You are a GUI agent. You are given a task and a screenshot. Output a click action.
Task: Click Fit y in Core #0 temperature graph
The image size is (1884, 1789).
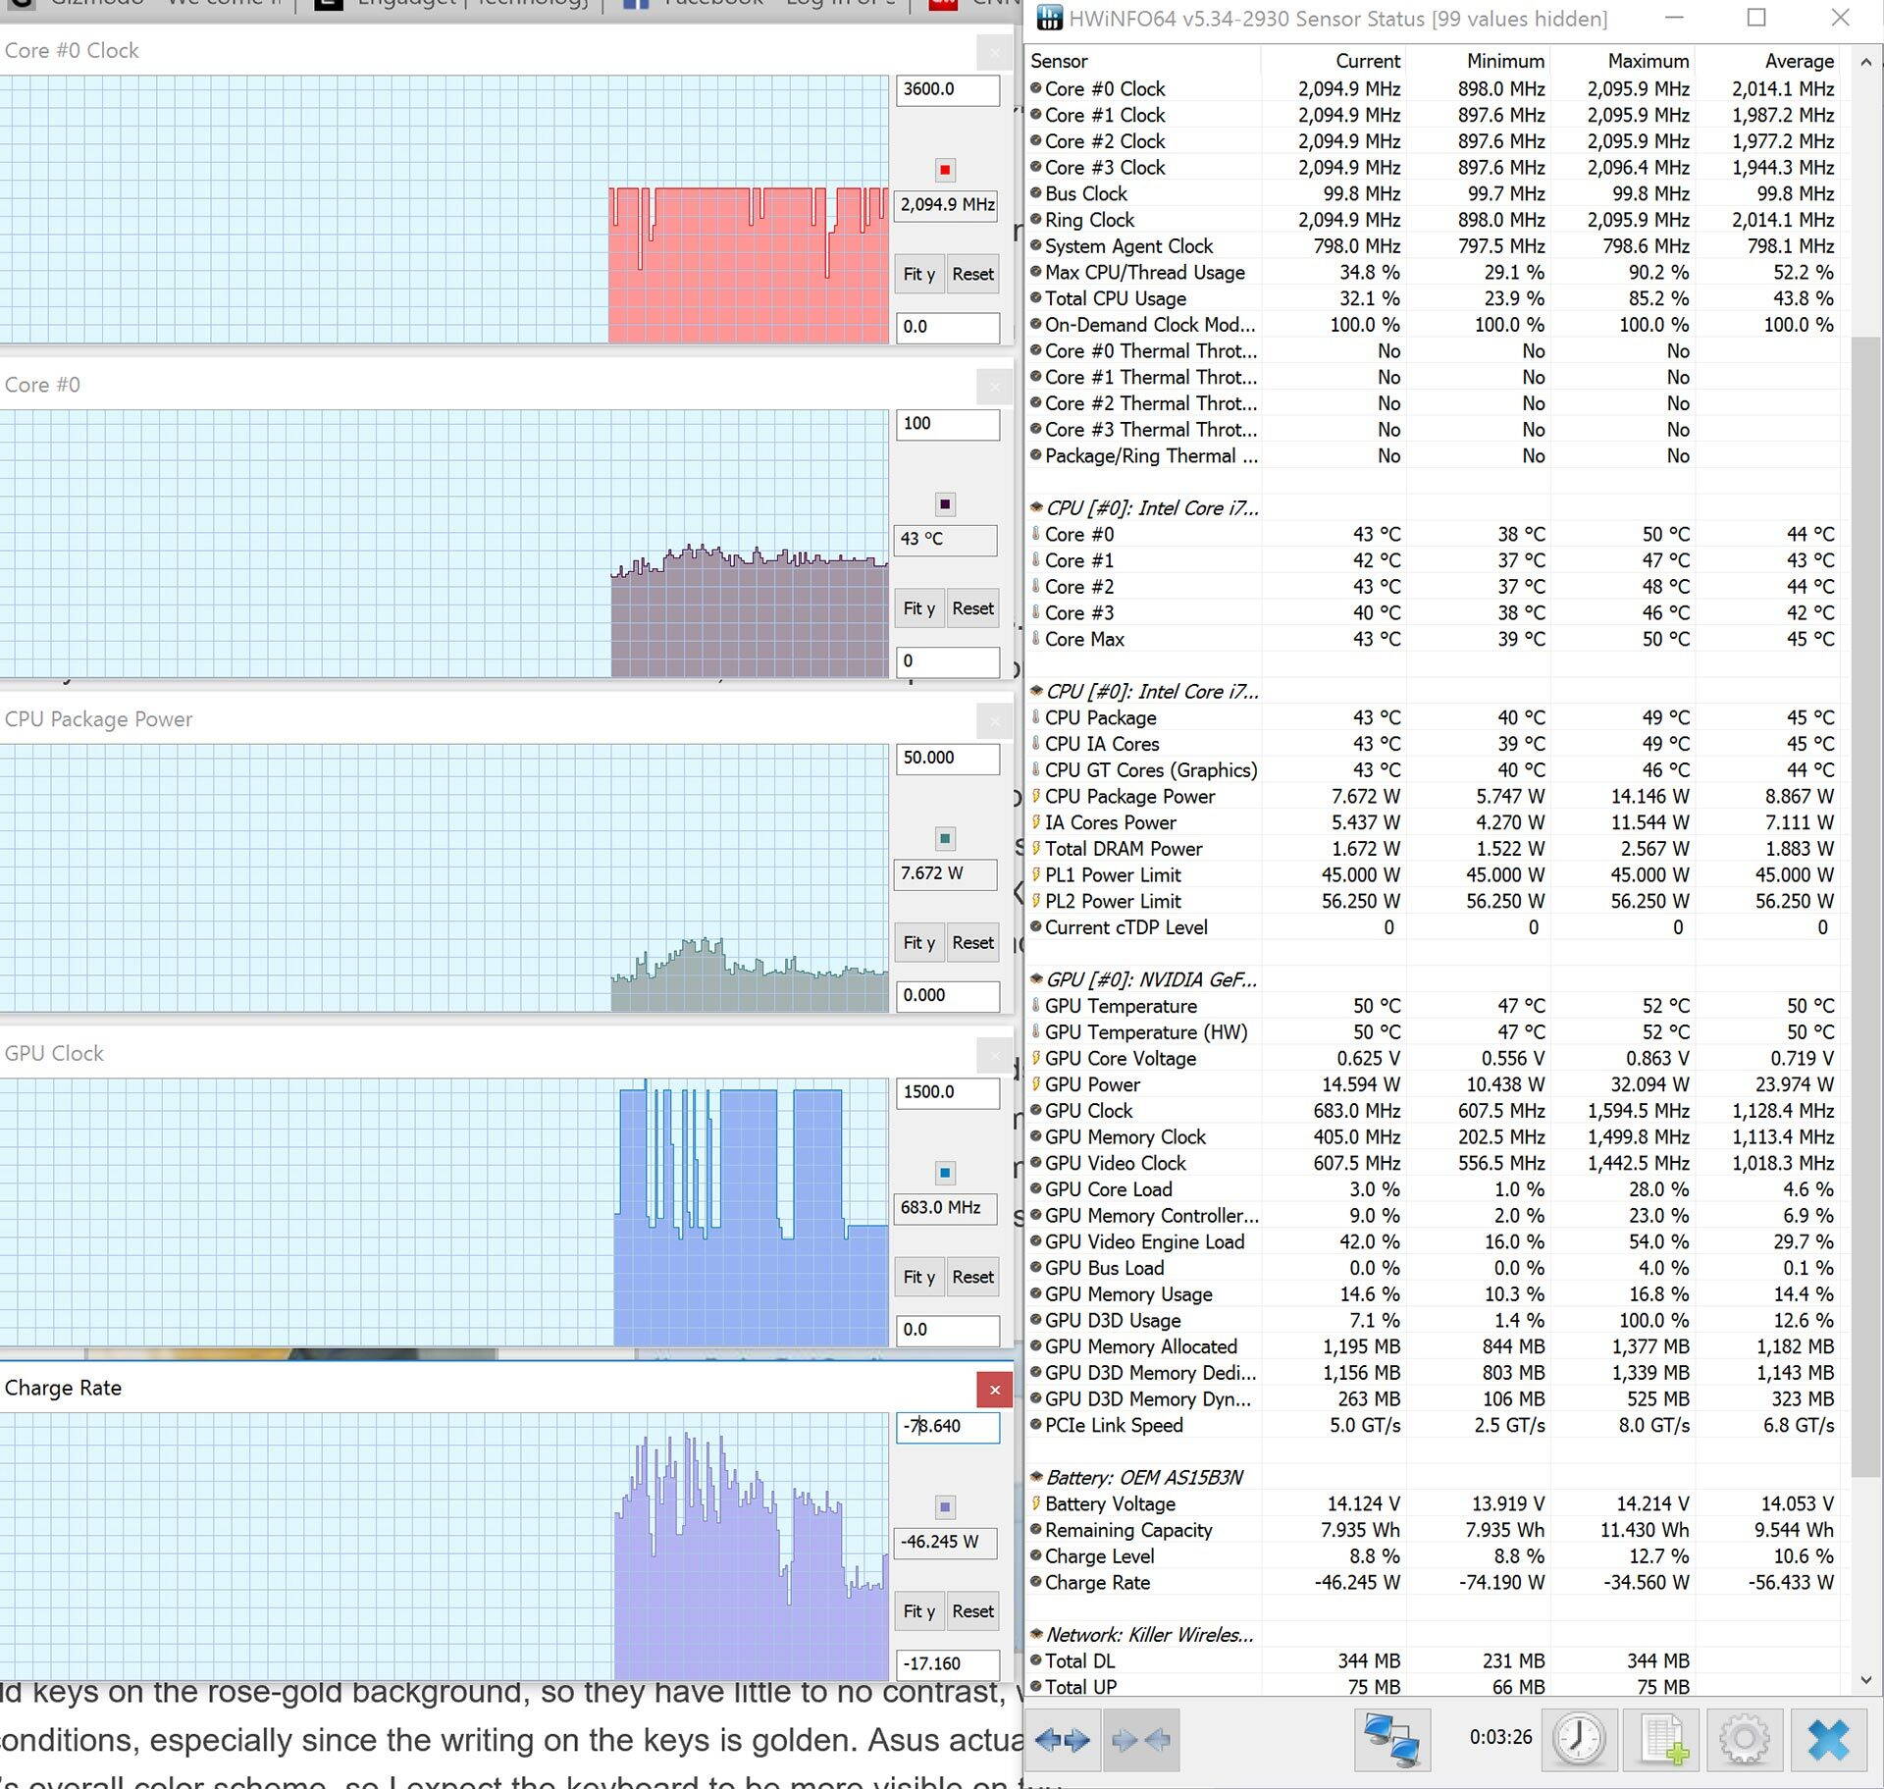(919, 608)
